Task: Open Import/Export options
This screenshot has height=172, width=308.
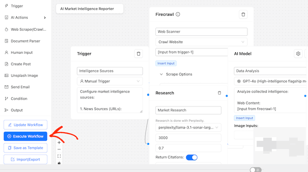Action: tap(25, 159)
